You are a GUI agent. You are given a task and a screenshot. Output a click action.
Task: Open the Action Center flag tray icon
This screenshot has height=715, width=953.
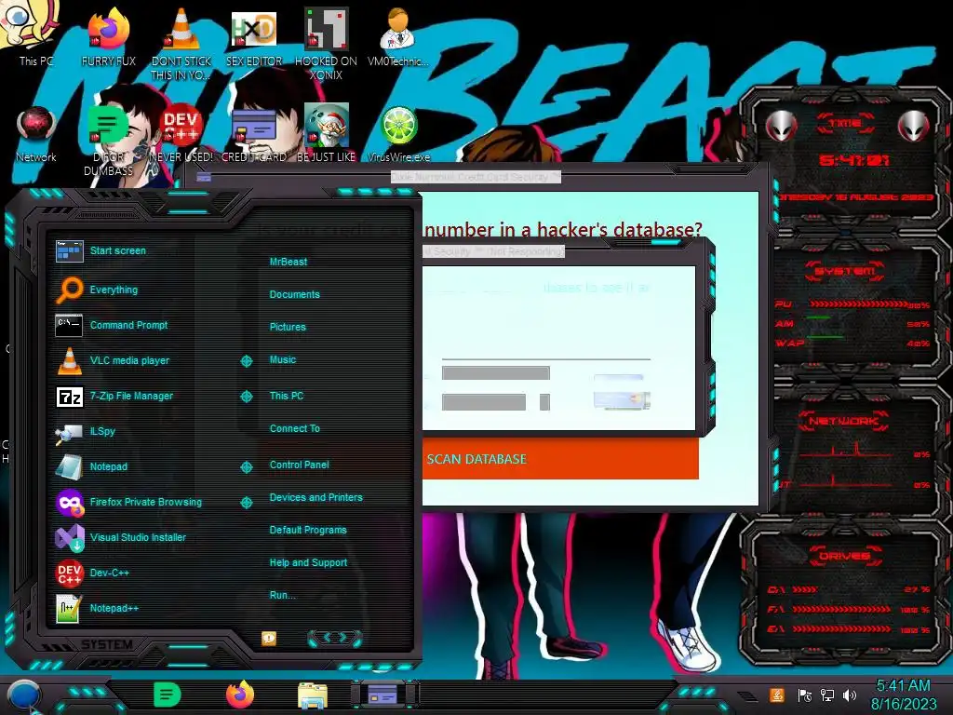pos(804,695)
